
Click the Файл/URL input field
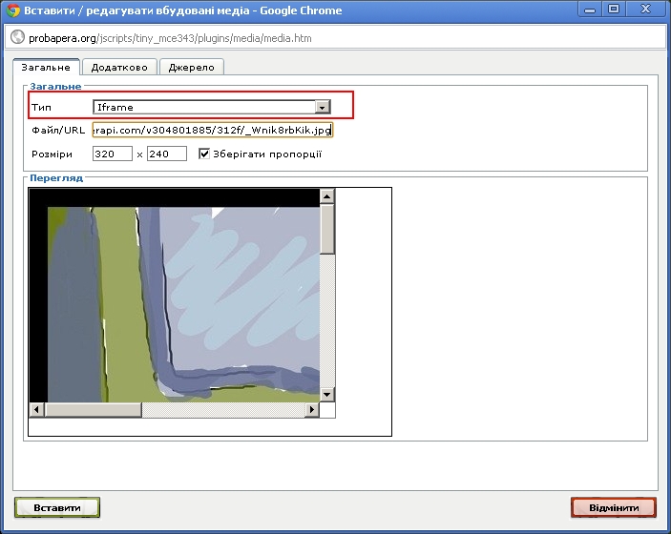(212, 130)
